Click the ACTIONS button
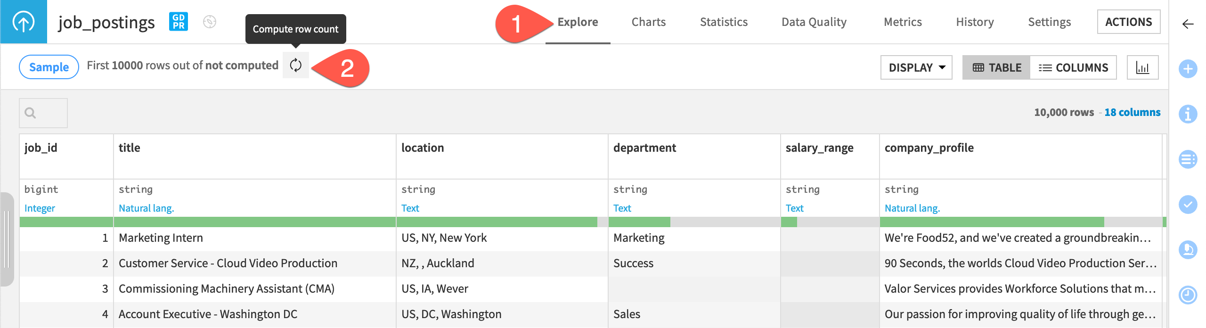The image size is (1206, 328). [x=1129, y=22]
